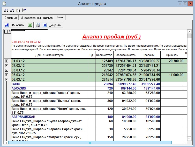Click the vertical scrollbar thumb

pyautogui.click(x=189, y=36)
